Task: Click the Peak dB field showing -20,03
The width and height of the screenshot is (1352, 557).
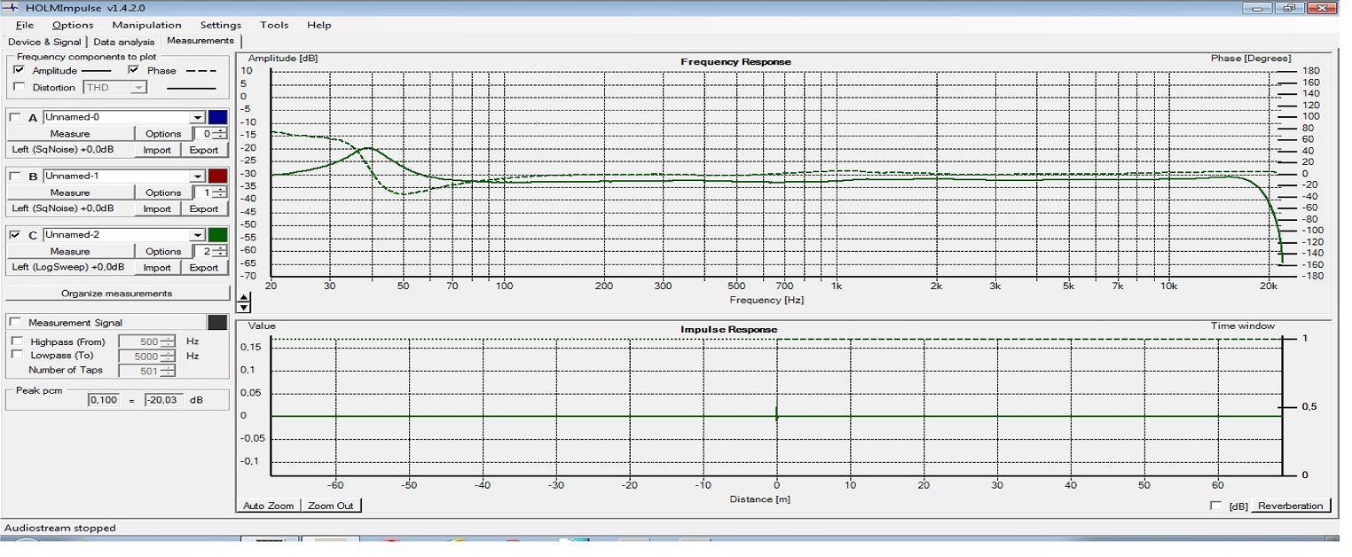Action: coord(164,400)
